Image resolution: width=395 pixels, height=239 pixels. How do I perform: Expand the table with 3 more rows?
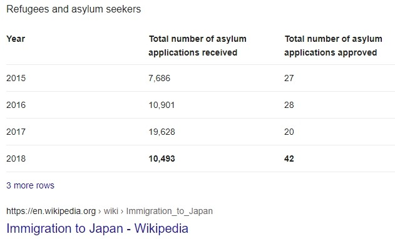click(30, 185)
